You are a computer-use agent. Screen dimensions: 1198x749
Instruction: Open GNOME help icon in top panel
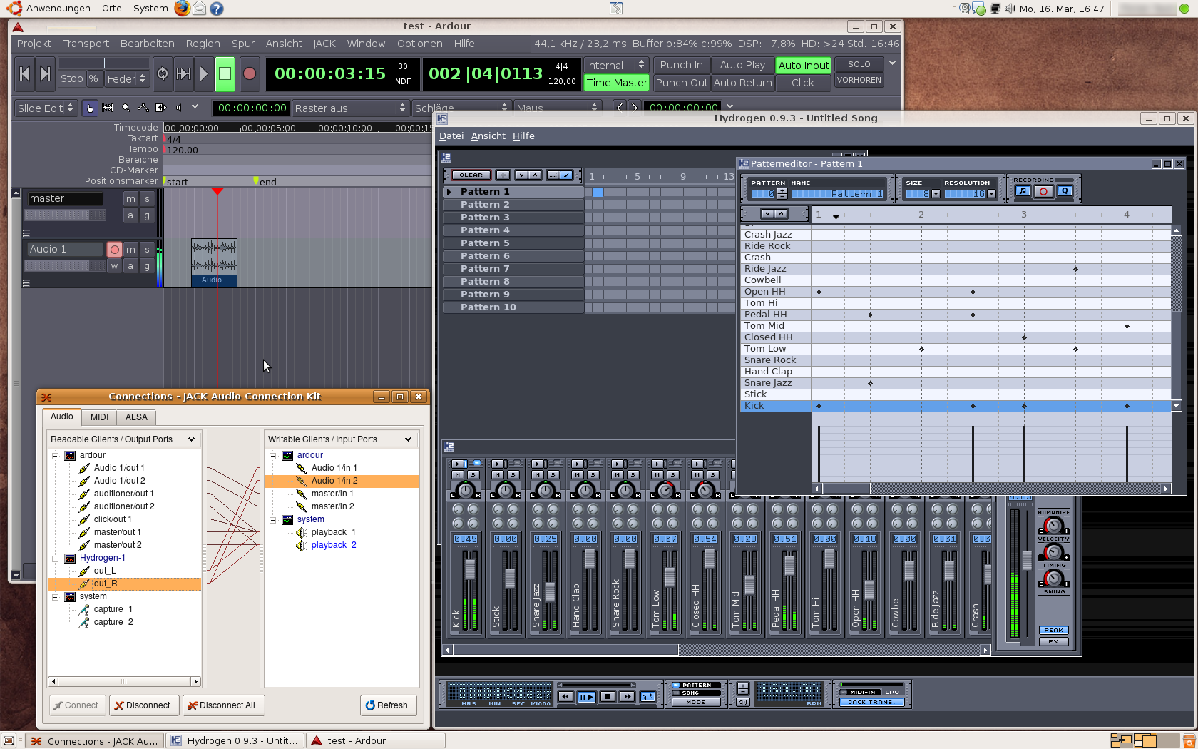(217, 9)
